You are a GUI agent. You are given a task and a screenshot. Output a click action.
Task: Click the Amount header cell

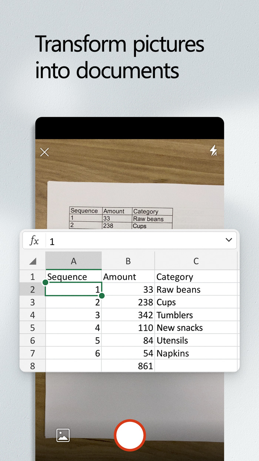click(128, 277)
